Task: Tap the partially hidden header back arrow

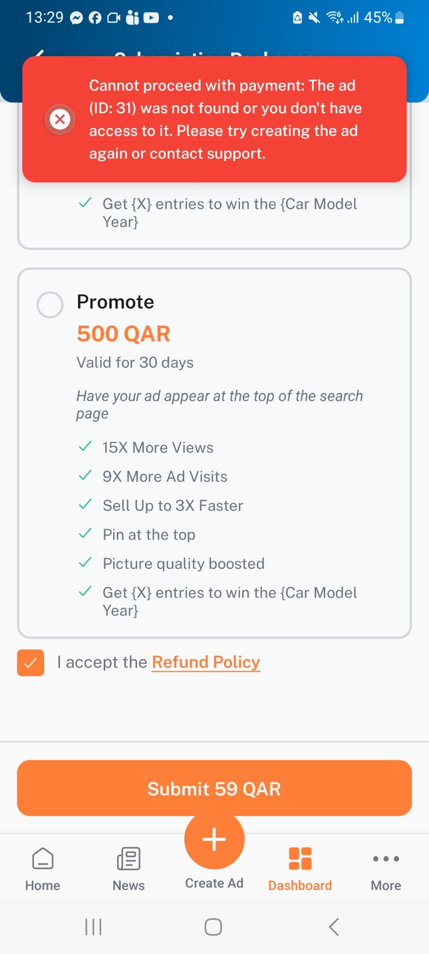Action: (39, 53)
